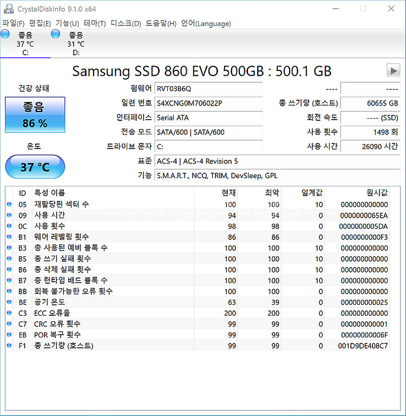
Task: Select the 총 사용된 예비 블록 수 row
Action: 197,248
